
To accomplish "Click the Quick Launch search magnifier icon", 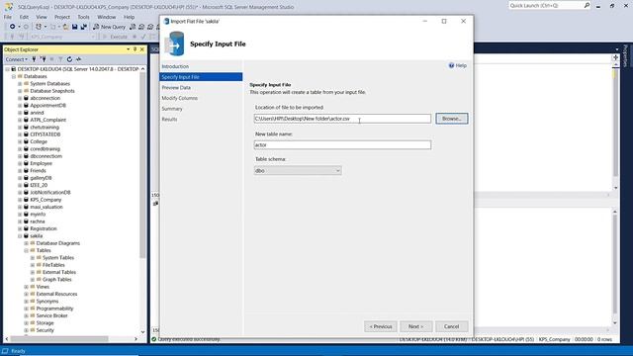I will [x=587, y=5].
